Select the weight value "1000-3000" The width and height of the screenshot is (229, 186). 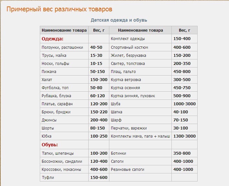pyautogui.click(x=184, y=104)
